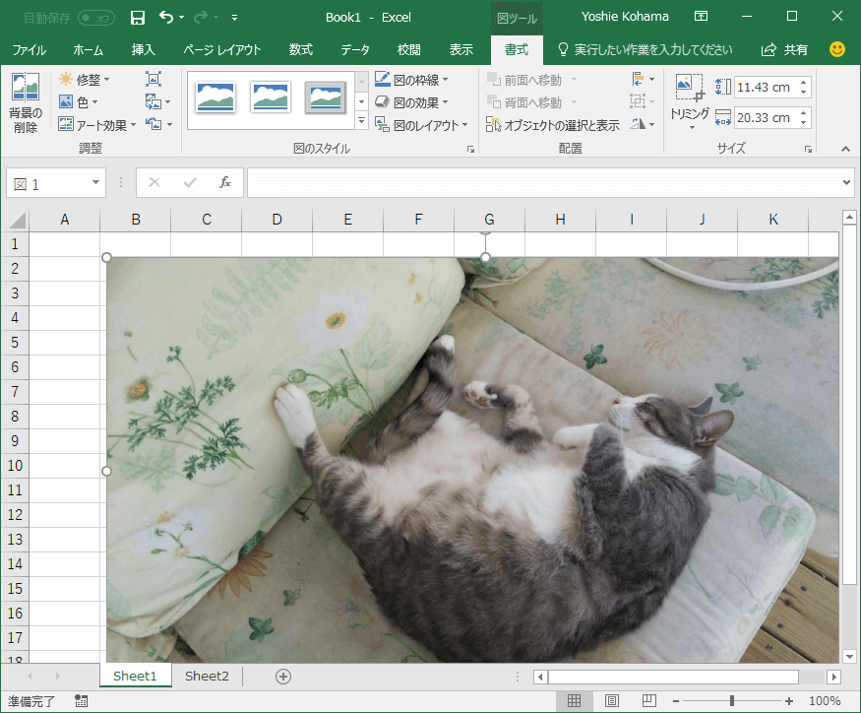The width and height of the screenshot is (861, 713).
Task: Open Customize Quick Access Toolbar dropdown
Action: [x=234, y=18]
